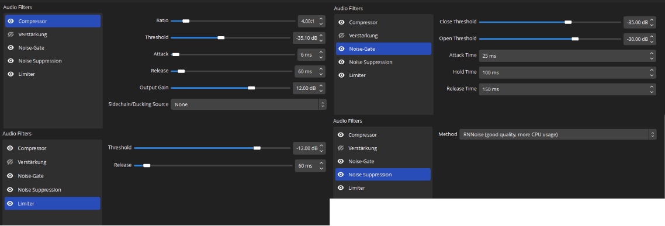Select Limiter filter name in Compressor-selected panel

tap(27, 74)
